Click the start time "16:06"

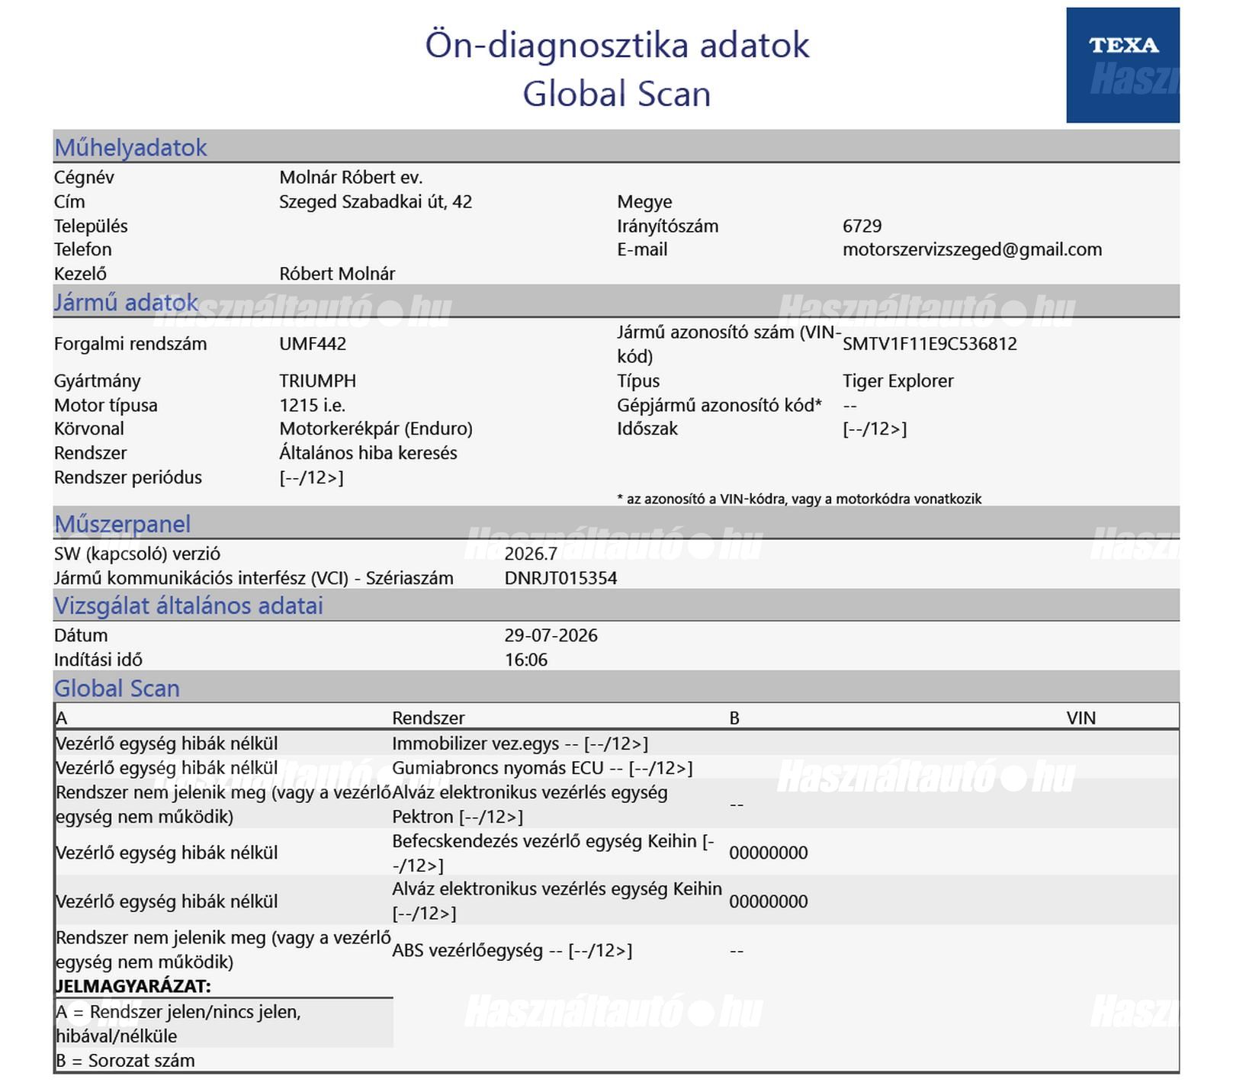526,660
